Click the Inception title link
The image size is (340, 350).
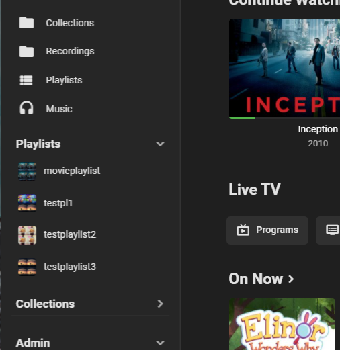pyautogui.click(x=318, y=129)
